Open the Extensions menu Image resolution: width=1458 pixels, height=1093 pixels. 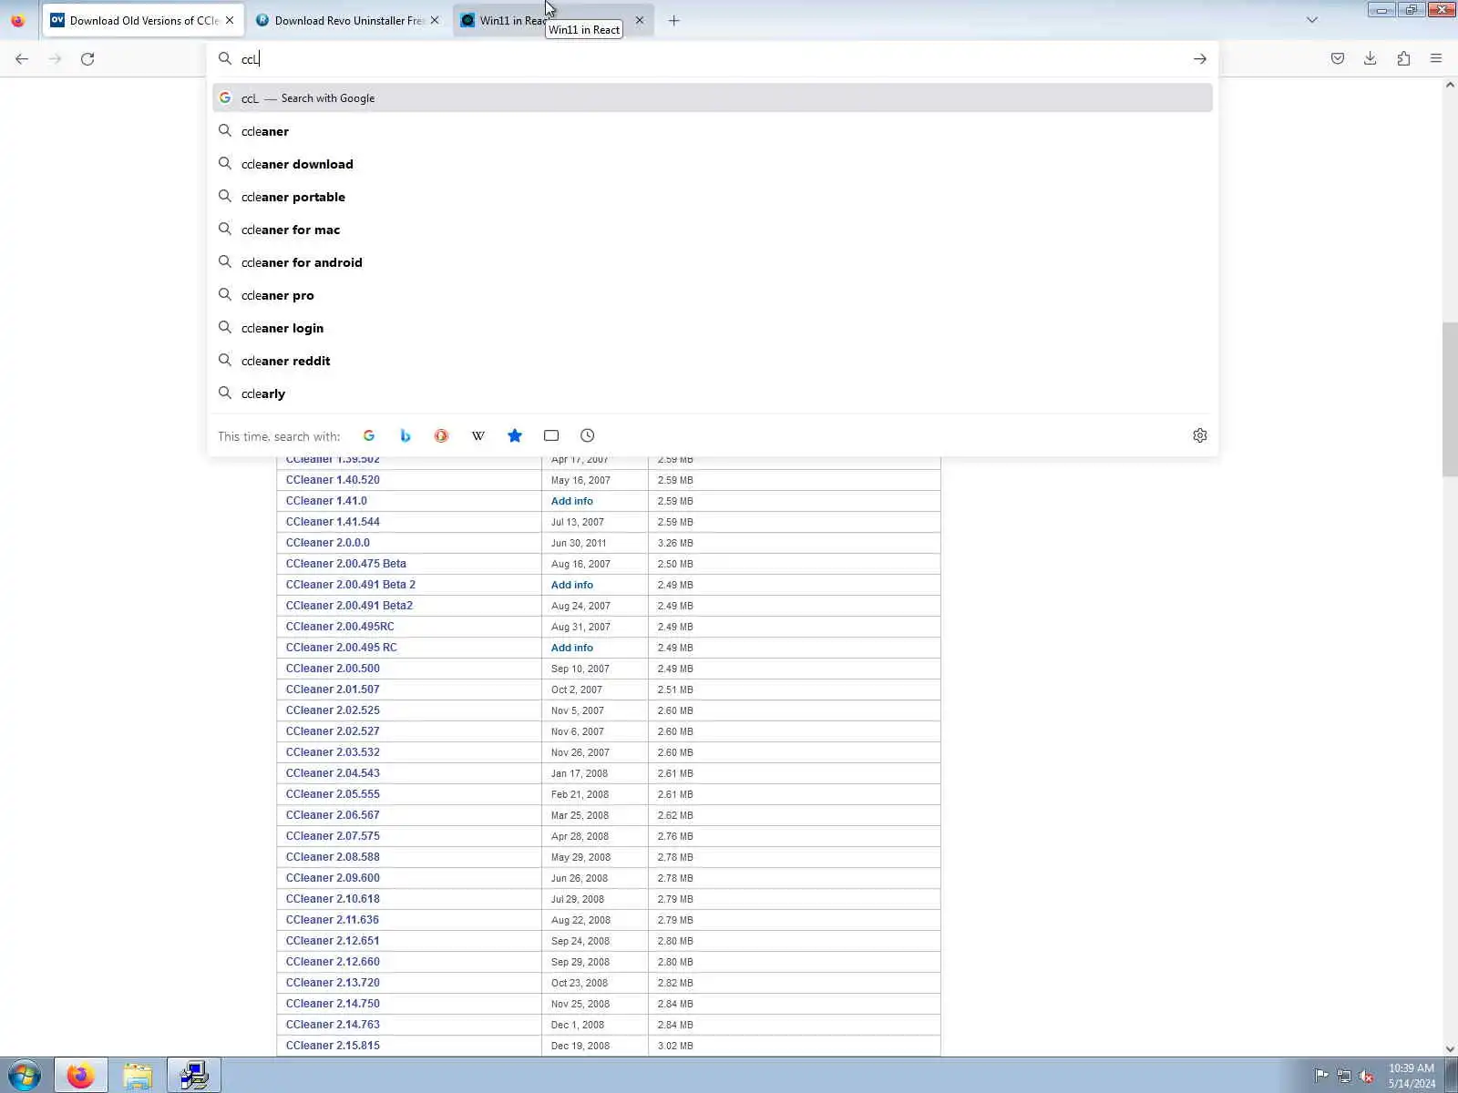click(1403, 59)
